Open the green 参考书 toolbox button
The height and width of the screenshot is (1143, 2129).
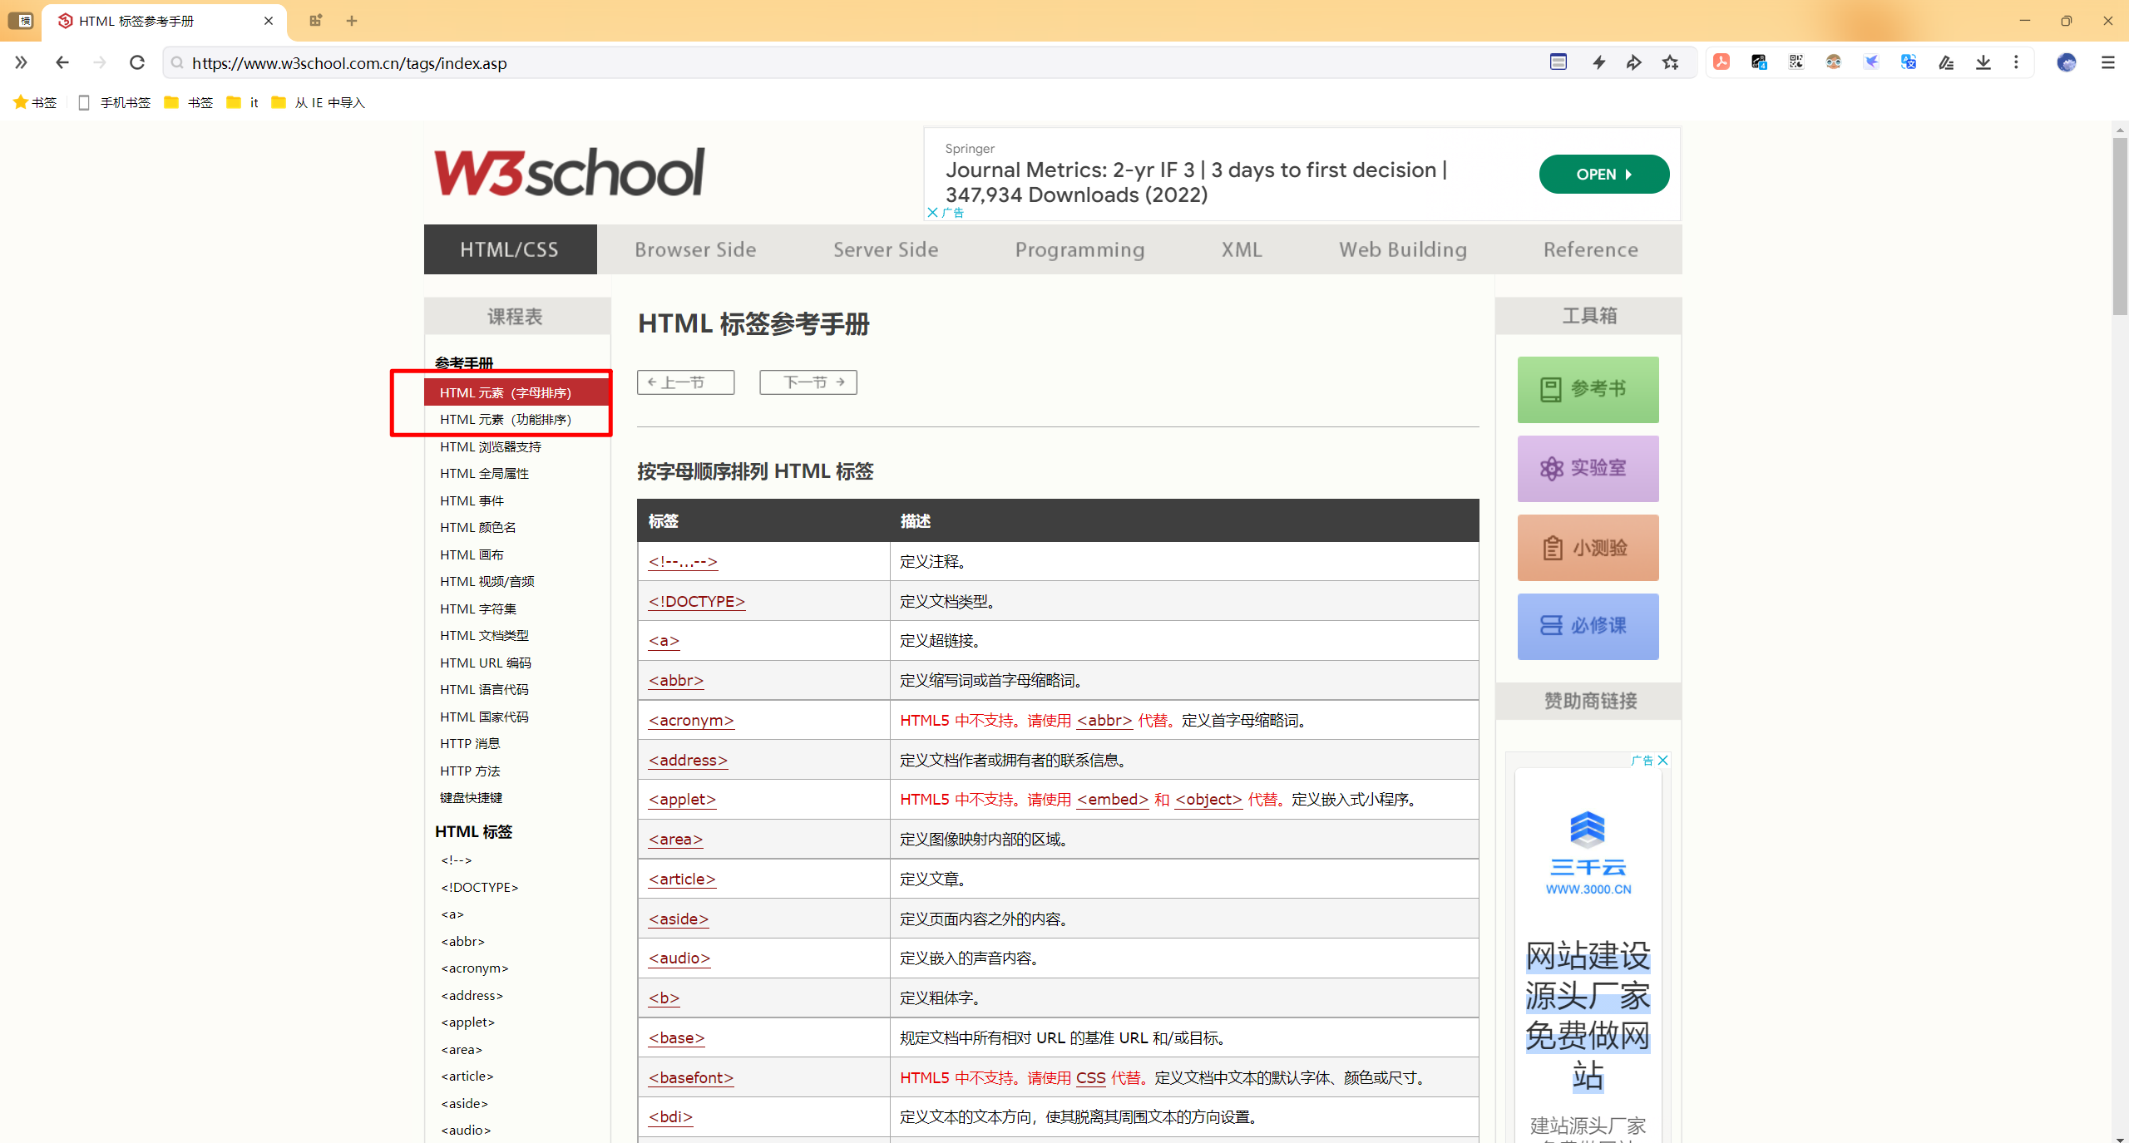coord(1588,389)
